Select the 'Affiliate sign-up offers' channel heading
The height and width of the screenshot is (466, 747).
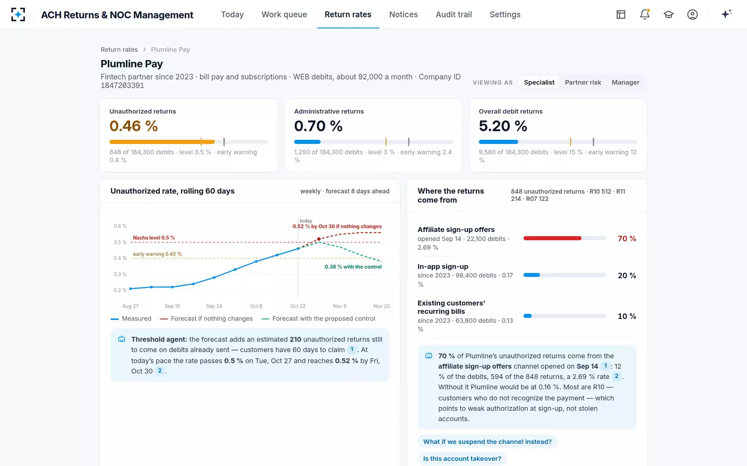[x=456, y=229]
